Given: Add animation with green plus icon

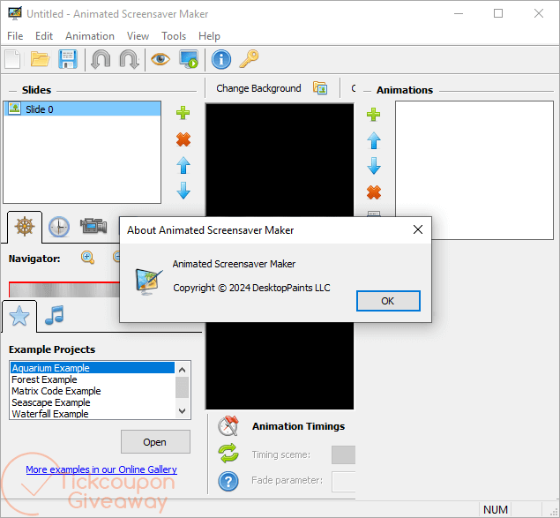Looking at the screenshot, I should coord(374,115).
